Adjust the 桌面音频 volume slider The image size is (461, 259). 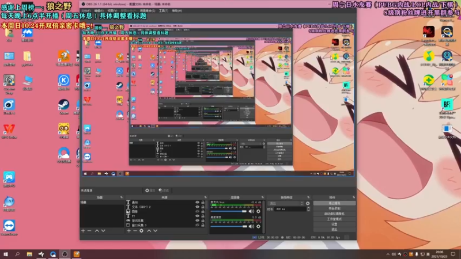pos(229,226)
